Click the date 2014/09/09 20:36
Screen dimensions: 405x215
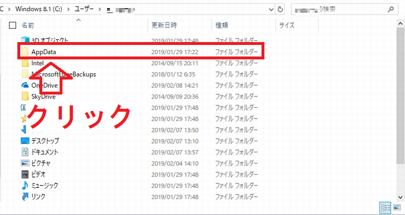pyautogui.click(x=175, y=96)
